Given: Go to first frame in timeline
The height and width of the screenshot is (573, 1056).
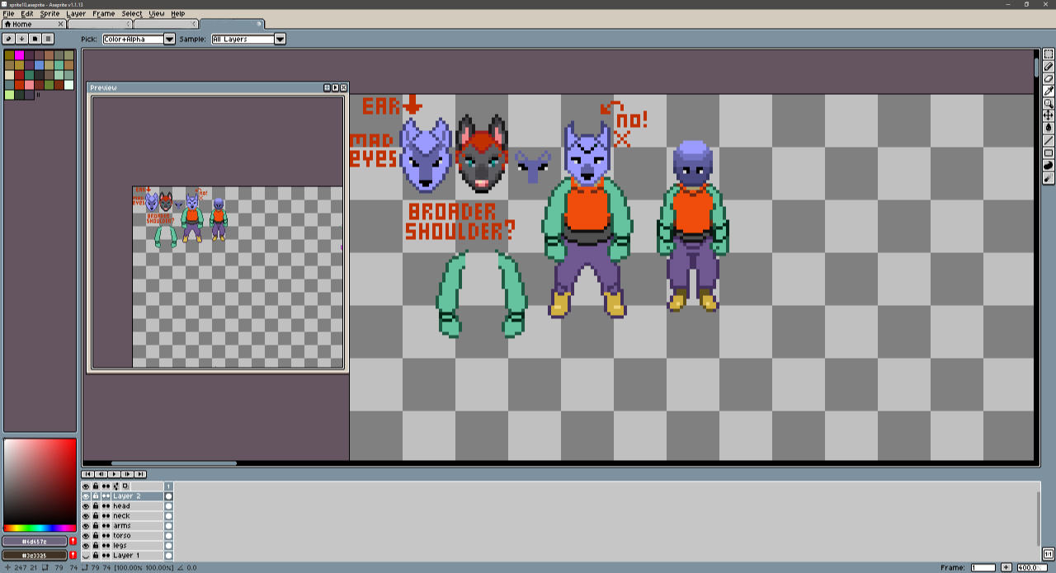Looking at the screenshot, I should [x=87, y=474].
